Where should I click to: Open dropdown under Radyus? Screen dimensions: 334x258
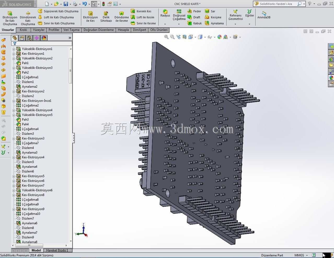(165, 24)
